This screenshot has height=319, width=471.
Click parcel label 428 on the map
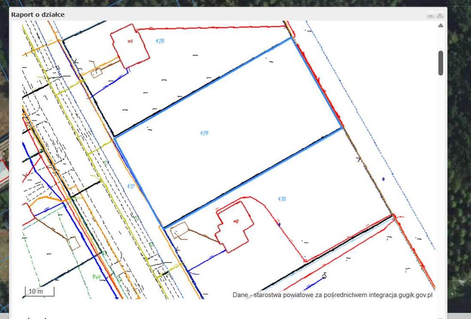160,41
